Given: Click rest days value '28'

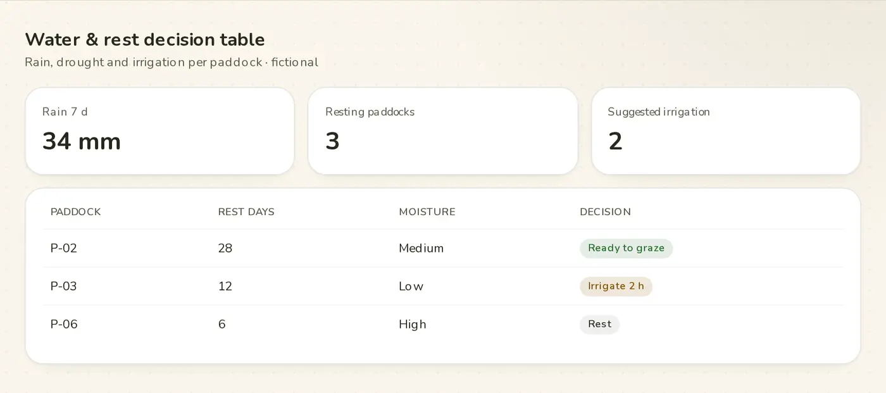Looking at the screenshot, I should 225,248.
